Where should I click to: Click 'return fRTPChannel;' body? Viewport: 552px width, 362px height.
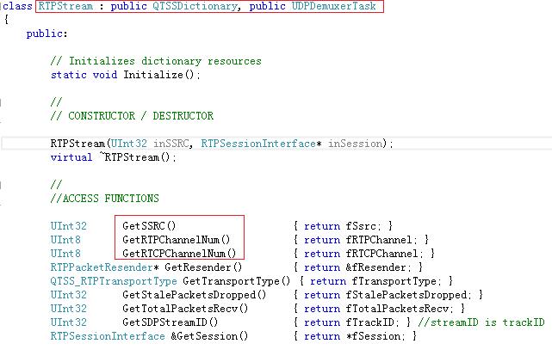pyautogui.click(x=361, y=240)
